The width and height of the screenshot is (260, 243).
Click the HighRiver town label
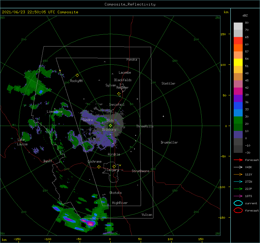point(120,203)
